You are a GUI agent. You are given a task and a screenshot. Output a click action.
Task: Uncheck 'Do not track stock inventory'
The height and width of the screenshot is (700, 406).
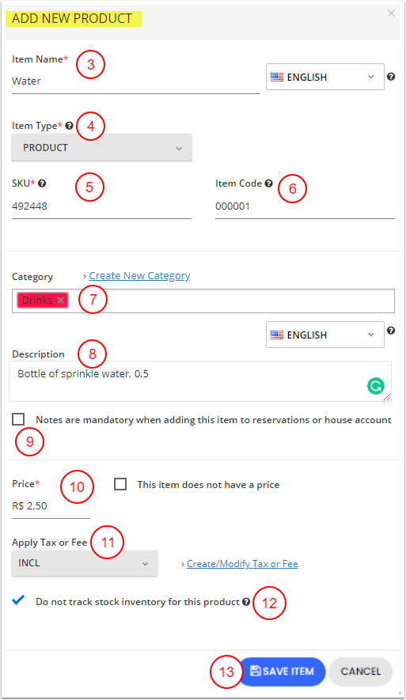coord(18,600)
